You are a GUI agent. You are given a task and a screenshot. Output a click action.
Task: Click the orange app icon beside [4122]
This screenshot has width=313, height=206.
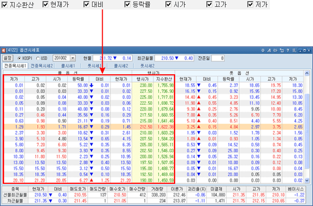(4, 51)
